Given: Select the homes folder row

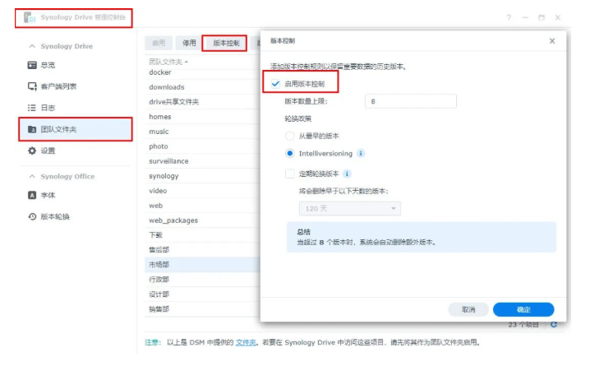Looking at the screenshot, I should tap(202, 117).
